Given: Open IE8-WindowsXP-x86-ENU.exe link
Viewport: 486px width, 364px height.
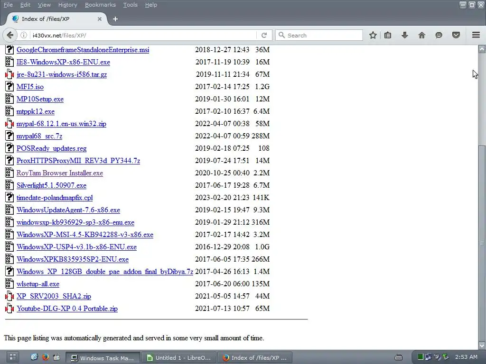Looking at the screenshot, I should coord(63,62).
